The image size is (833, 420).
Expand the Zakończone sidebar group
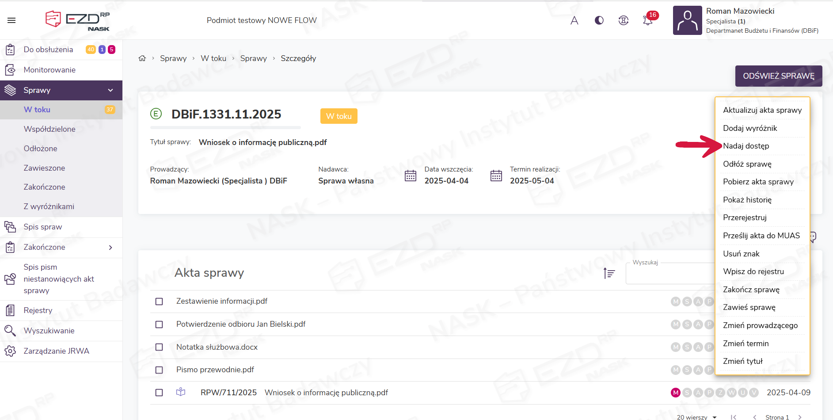pyautogui.click(x=110, y=247)
